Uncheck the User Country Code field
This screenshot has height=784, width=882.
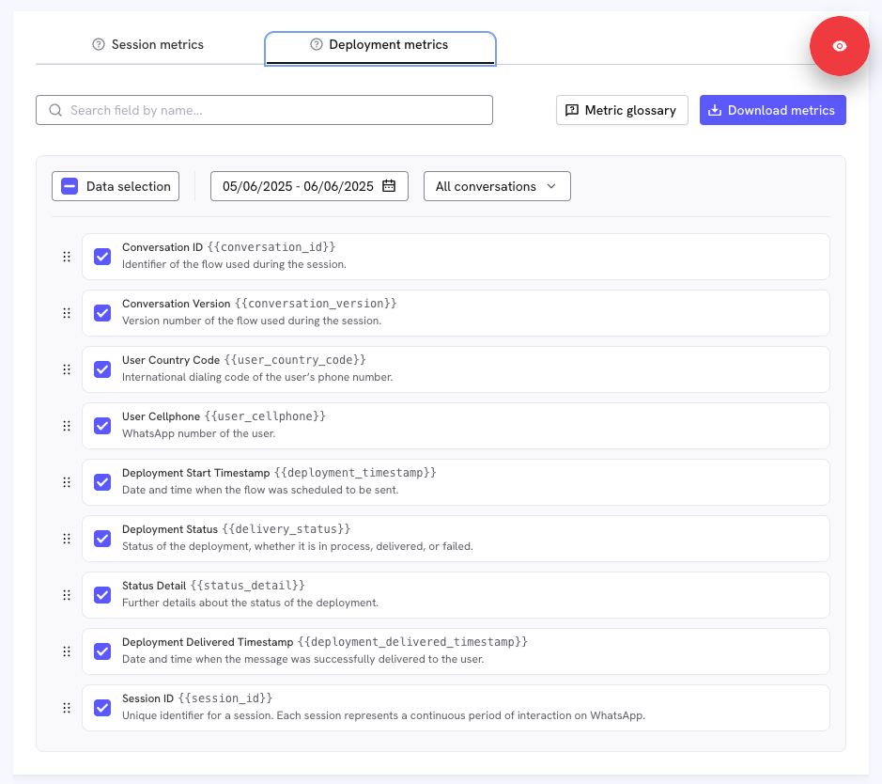click(x=102, y=369)
